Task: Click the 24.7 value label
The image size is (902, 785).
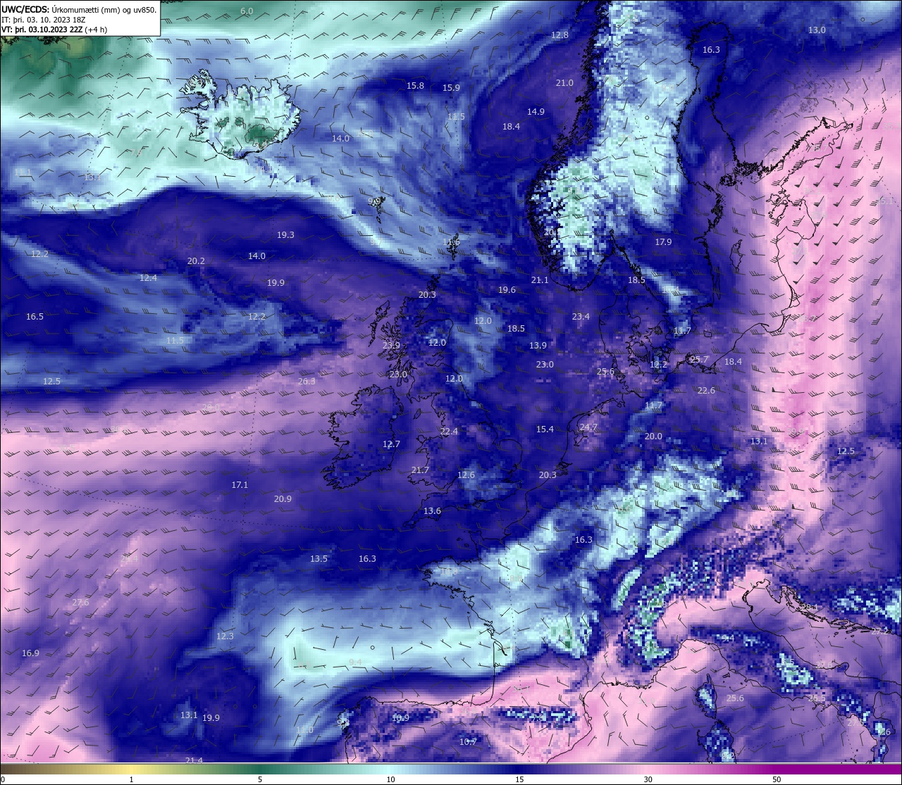Action: 588,427
